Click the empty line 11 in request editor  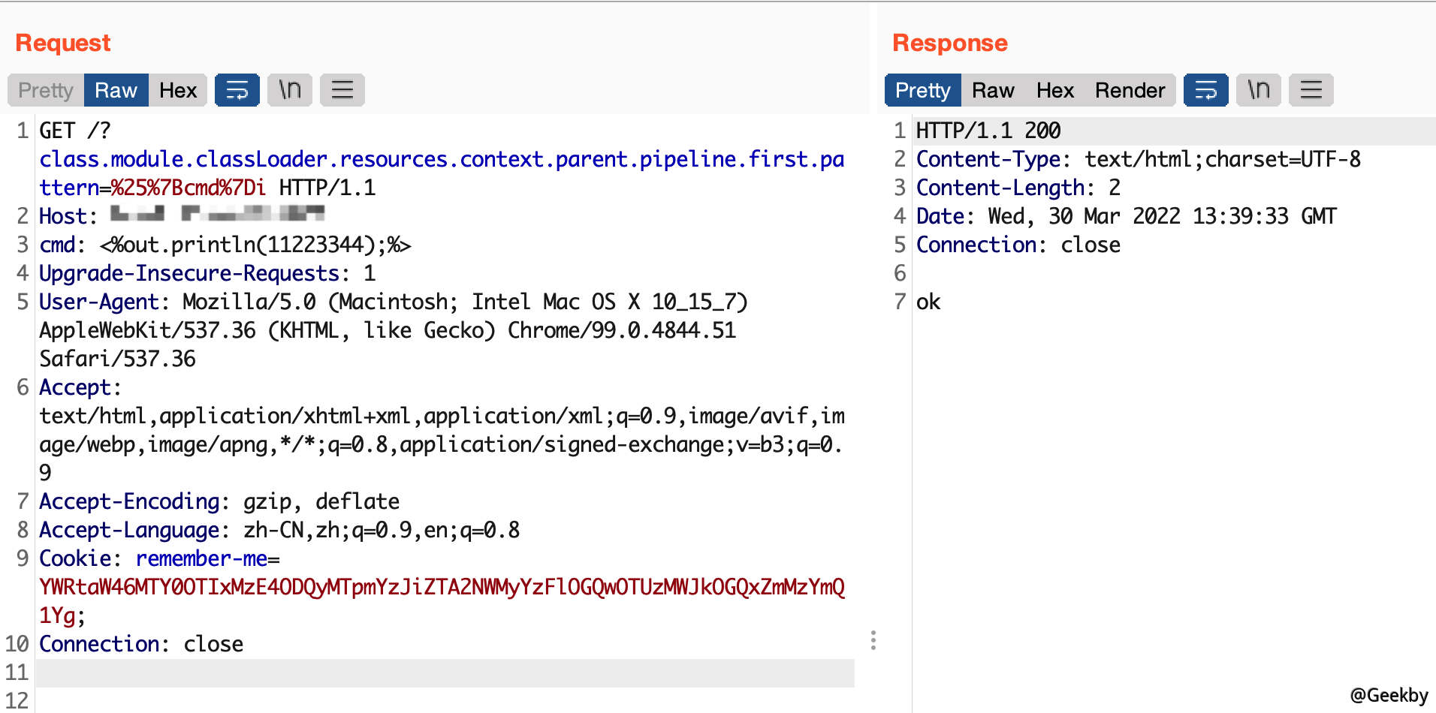click(x=443, y=672)
